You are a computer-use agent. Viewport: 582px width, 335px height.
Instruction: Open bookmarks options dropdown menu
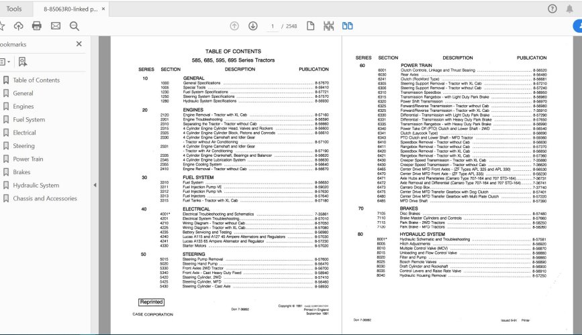(5, 62)
